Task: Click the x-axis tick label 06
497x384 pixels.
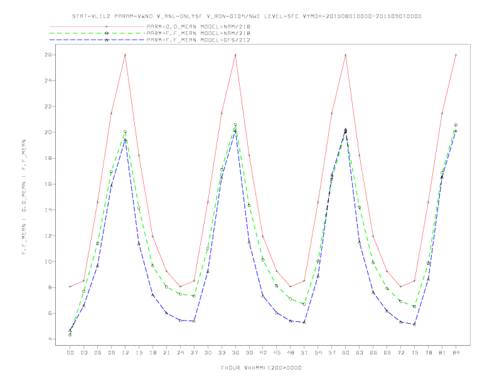Action: [98, 353]
